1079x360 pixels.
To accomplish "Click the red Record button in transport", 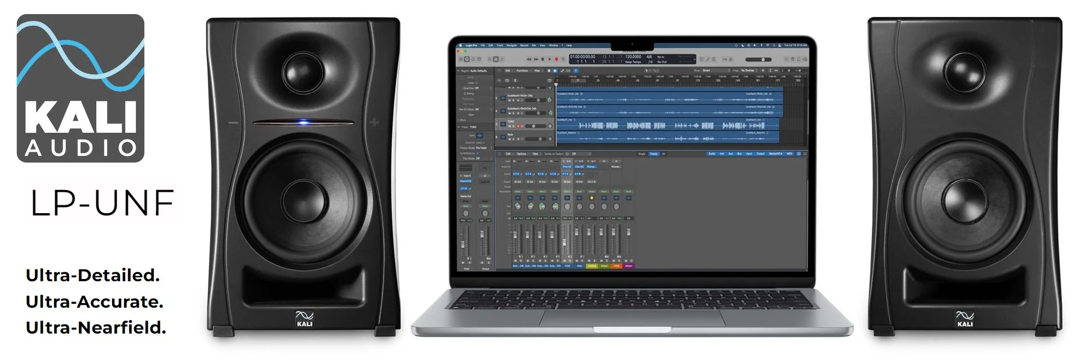I will pos(556,59).
